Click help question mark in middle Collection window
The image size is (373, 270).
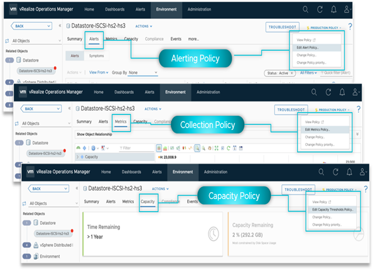359,110
